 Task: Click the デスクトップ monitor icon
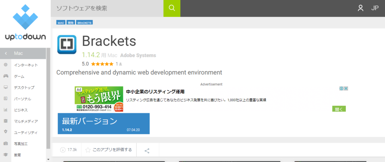(6, 87)
